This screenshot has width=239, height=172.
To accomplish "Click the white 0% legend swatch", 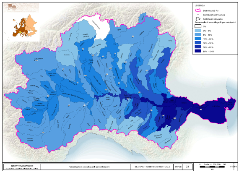I will (x=198, y=26).
